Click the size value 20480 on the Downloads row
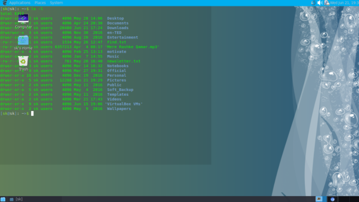 click(65, 28)
